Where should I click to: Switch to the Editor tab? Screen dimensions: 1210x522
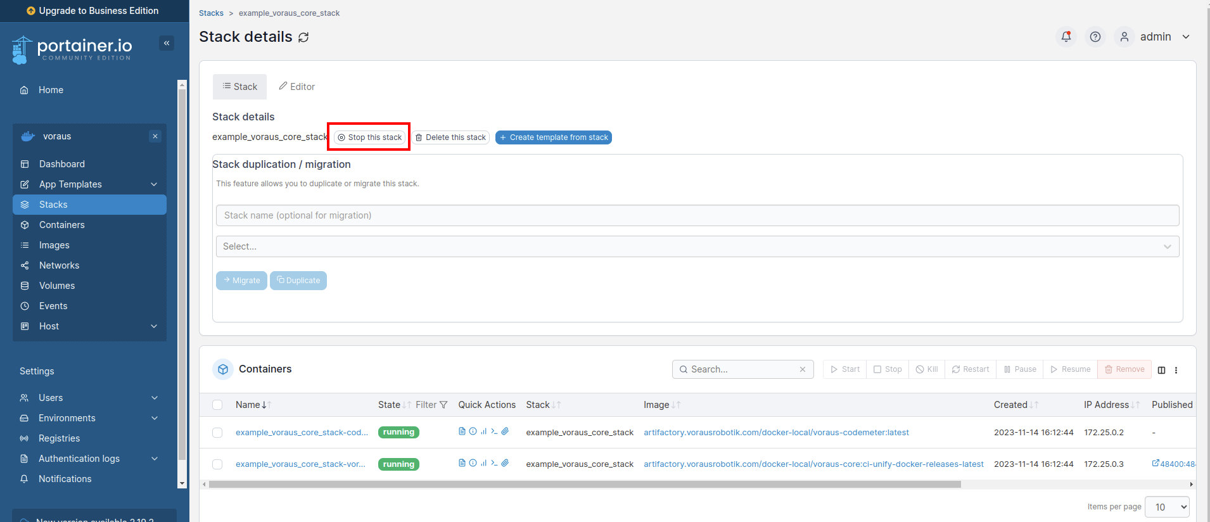297,87
